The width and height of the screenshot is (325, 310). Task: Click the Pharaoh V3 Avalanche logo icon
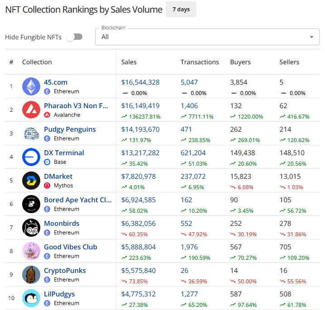click(31, 110)
